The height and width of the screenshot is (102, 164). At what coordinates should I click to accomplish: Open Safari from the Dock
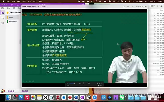[x=95, y=97]
